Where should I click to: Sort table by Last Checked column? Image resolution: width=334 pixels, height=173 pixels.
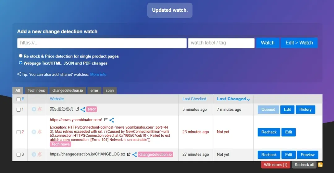click(194, 99)
